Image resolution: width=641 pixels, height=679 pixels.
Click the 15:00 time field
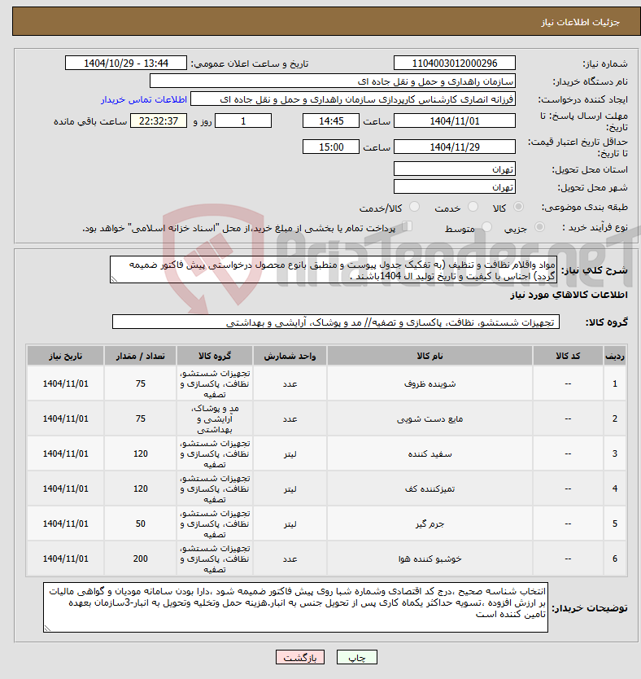pyautogui.click(x=331, y=147)
